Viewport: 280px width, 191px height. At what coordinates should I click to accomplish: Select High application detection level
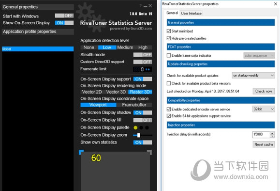(x=143, y=48)
